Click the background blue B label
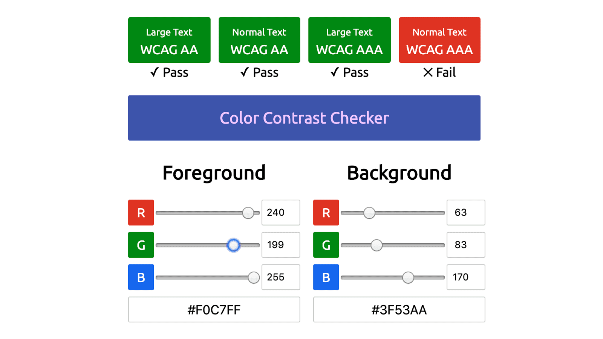Image resolution: width=603 pixels, height=339 pixels. (x=326, y=277)
